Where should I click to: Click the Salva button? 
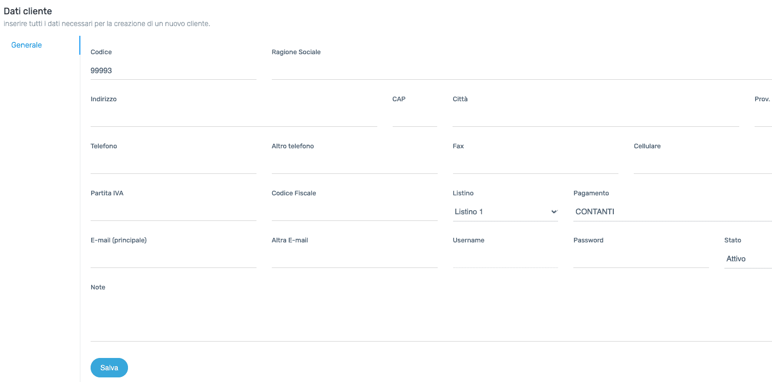[109, 368]
